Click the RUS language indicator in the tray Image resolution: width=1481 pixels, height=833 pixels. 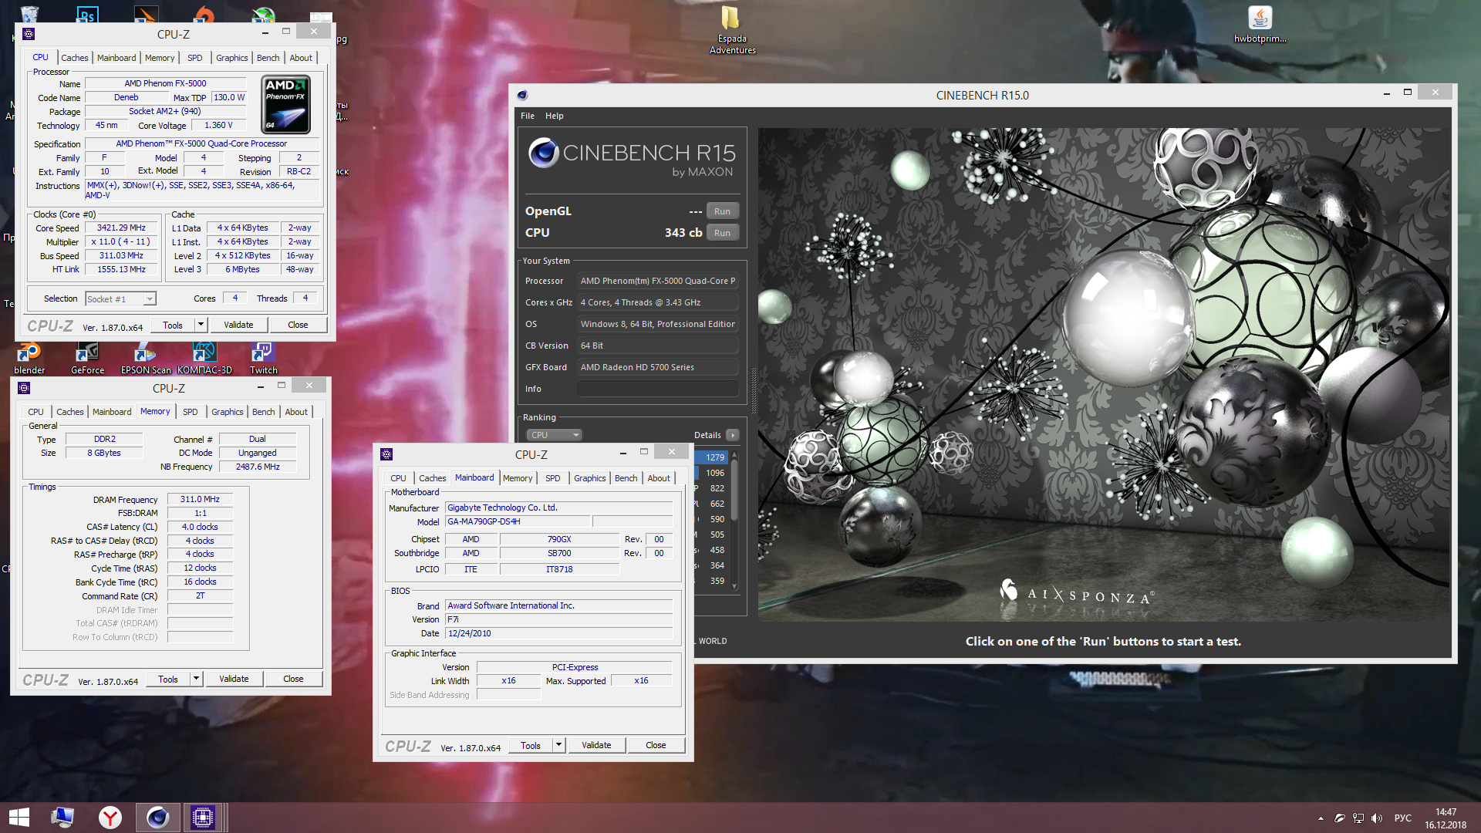tap(1403, 818)
